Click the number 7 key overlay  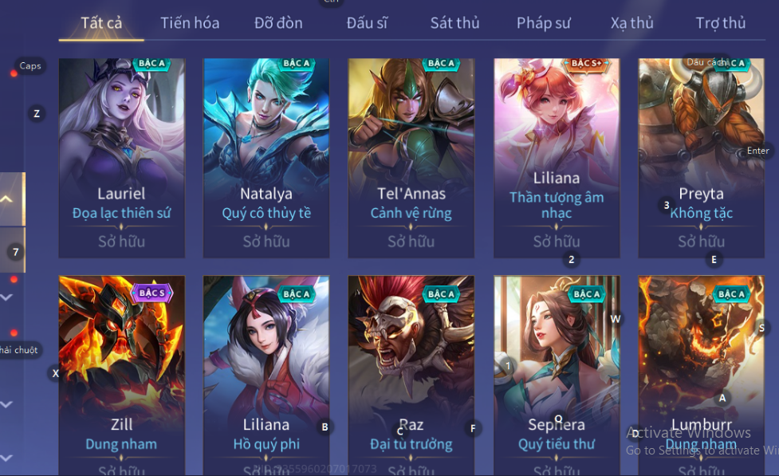coord(16,253)
